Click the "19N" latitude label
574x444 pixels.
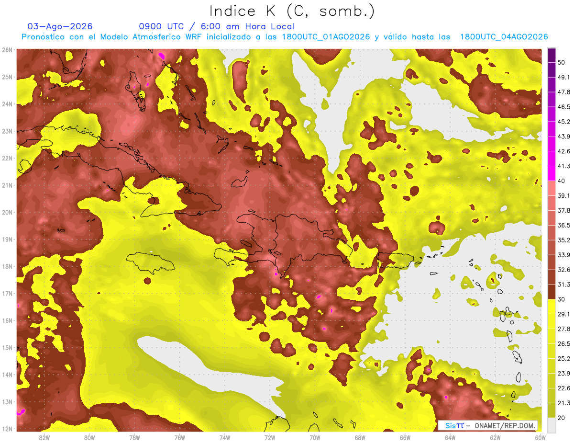7,239
